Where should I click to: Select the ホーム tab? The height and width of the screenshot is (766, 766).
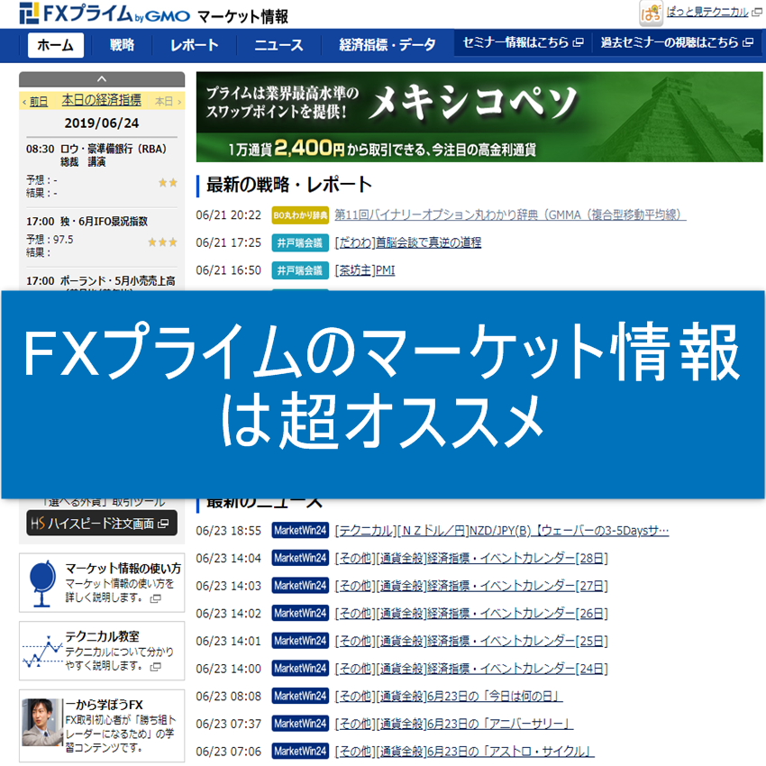coord(56,45)
